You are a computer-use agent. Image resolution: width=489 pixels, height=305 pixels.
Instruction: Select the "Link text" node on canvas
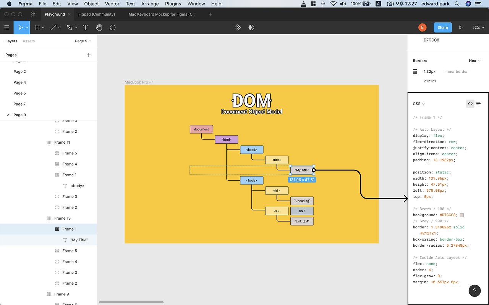[302, 221]
